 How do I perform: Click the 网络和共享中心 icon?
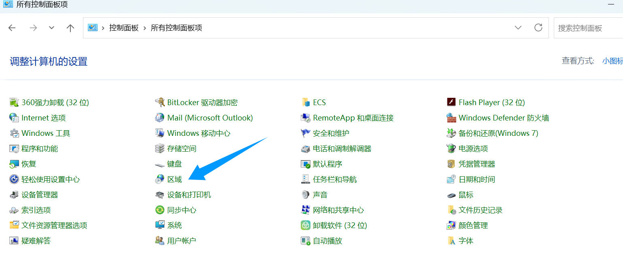click(x=306, y=210)
